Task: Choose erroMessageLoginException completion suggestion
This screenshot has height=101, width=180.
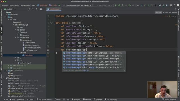Action: point(94,62)
